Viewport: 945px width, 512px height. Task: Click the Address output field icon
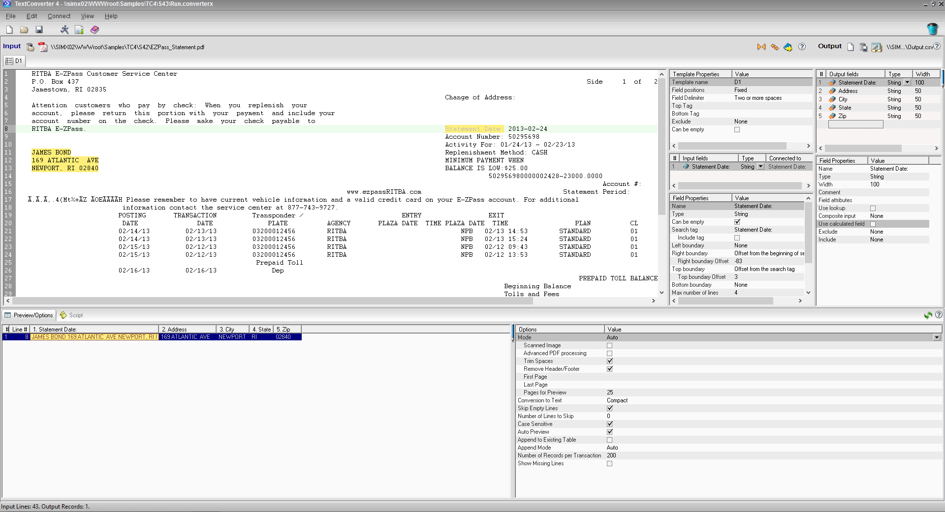click(x=832, y=91)
